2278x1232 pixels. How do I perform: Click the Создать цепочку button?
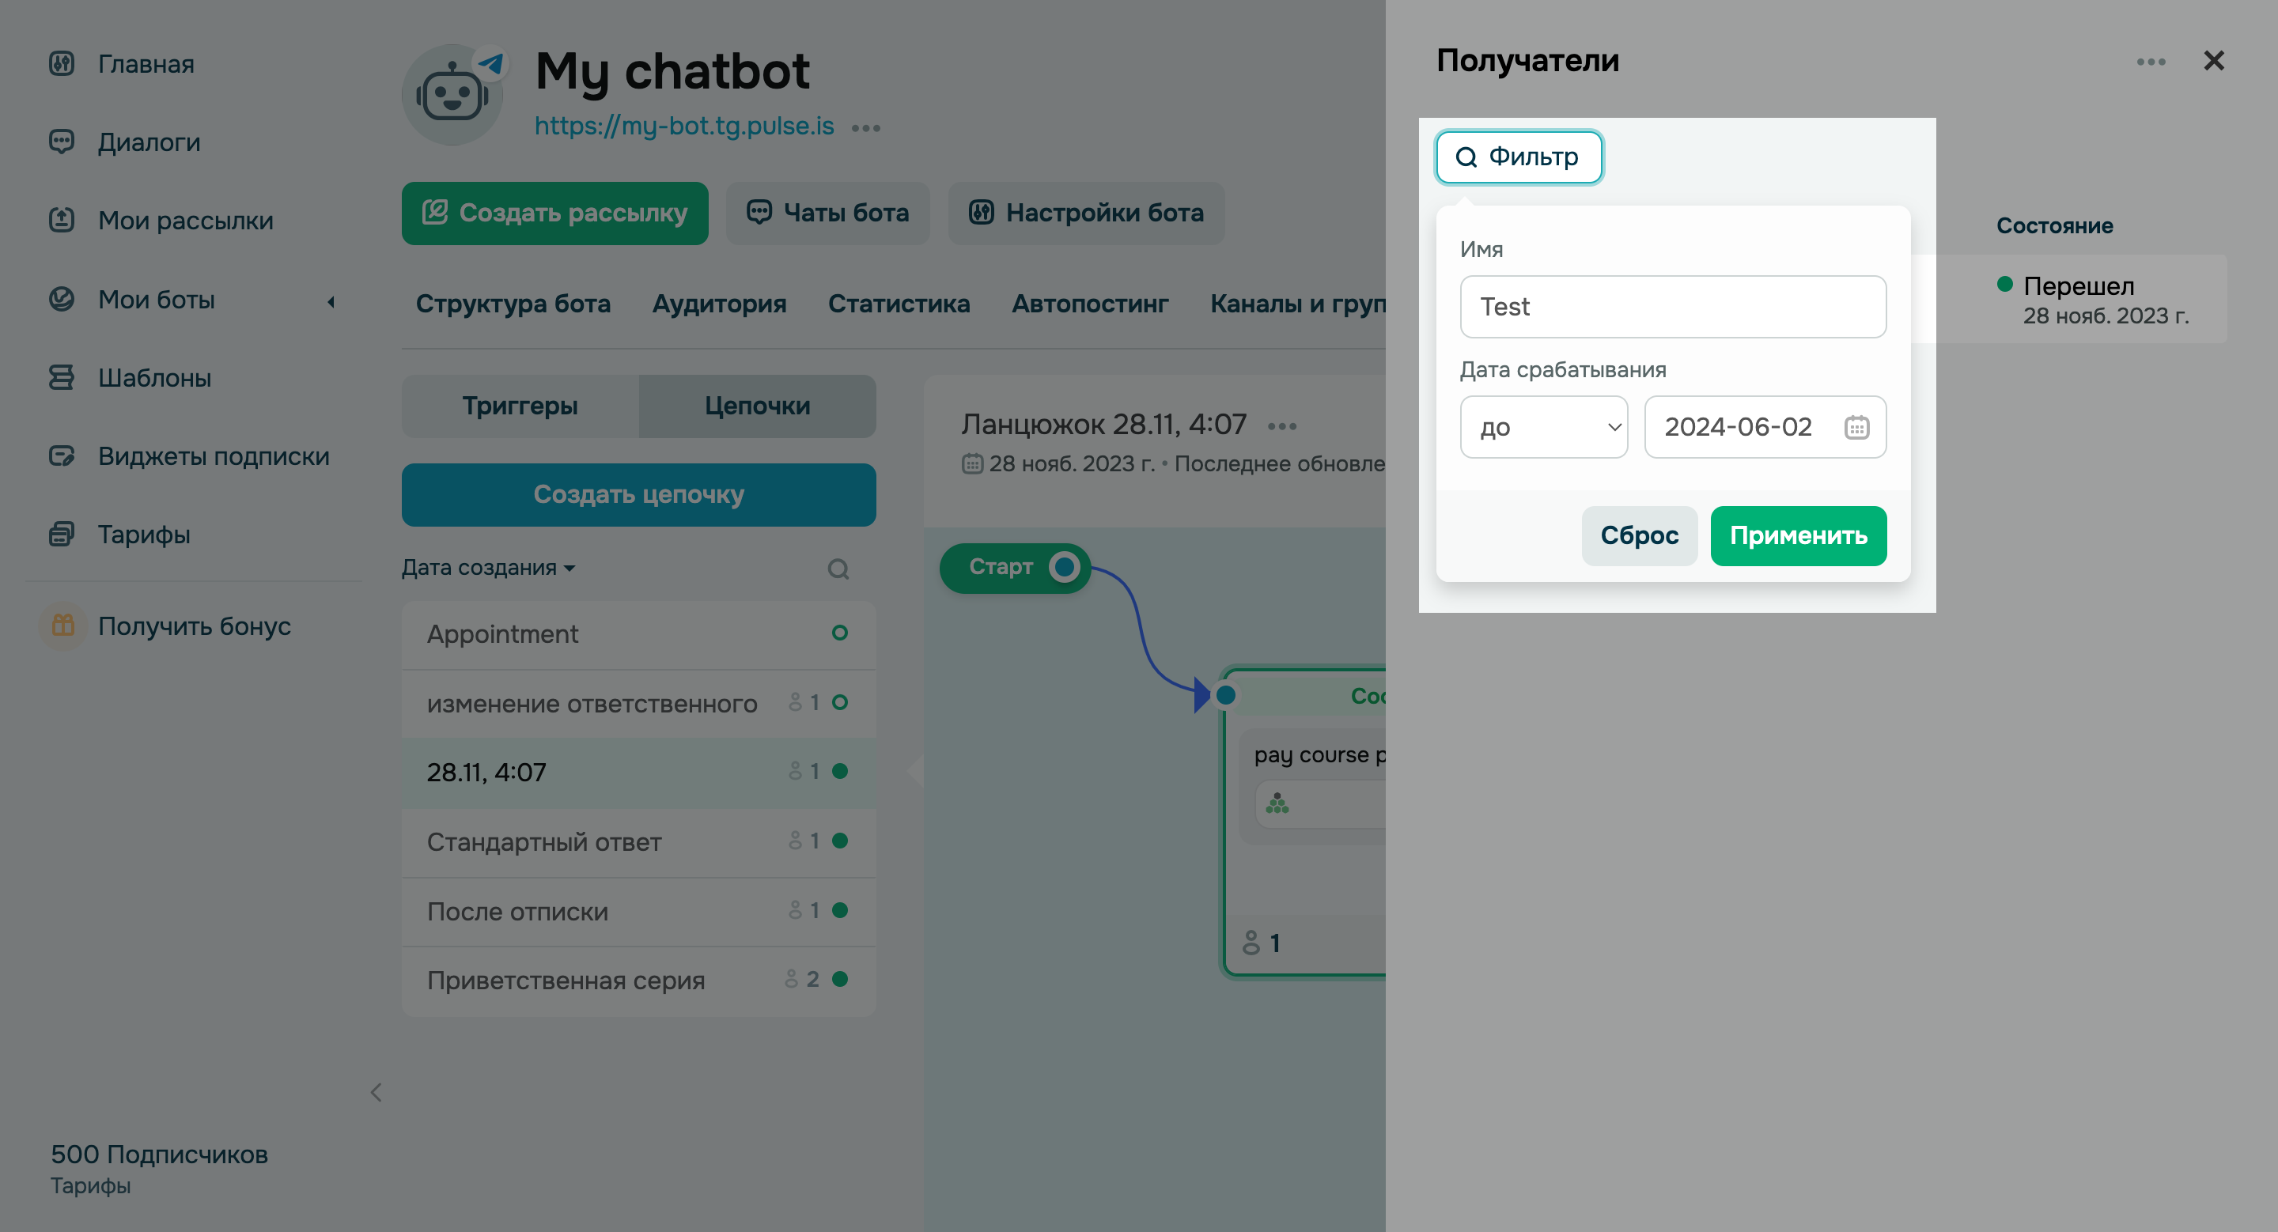point(638,494)
